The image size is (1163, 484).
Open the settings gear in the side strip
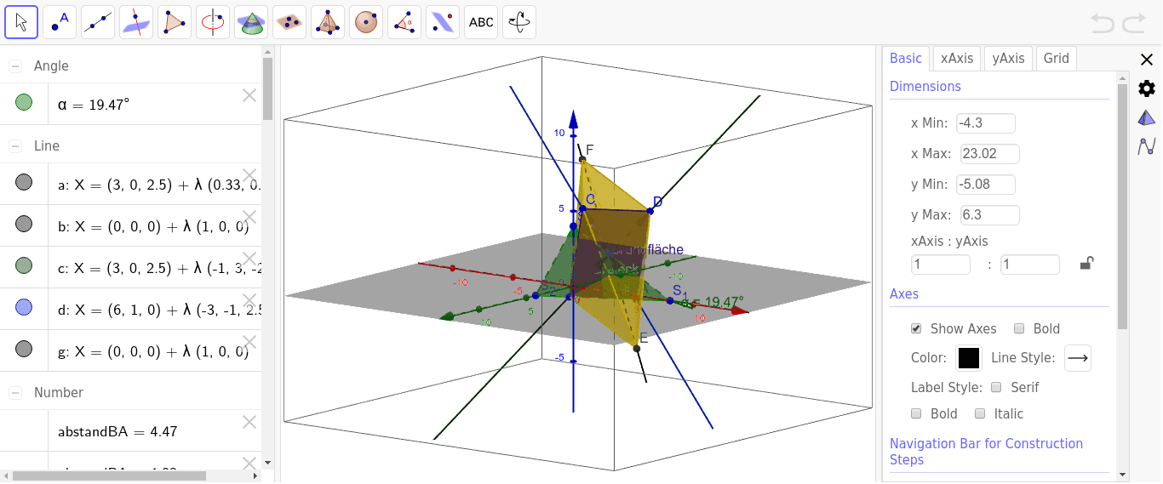(x=1147, y=88)
